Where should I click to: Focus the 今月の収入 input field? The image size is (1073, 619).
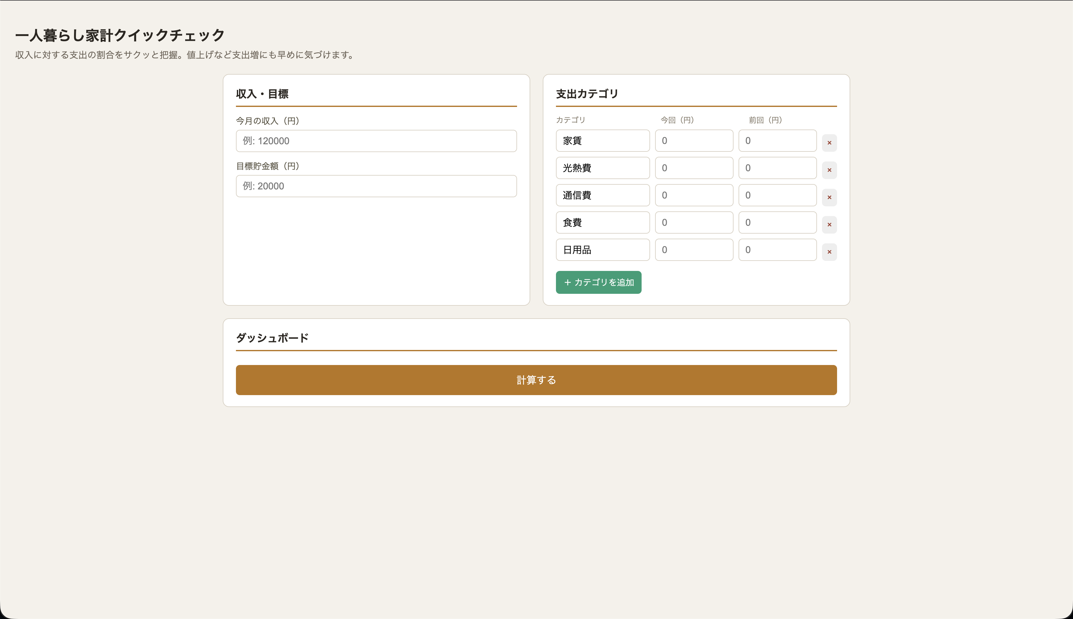[376, 141]
